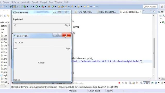
Task: Open the Window menu
Action: [x=59, y=2]
